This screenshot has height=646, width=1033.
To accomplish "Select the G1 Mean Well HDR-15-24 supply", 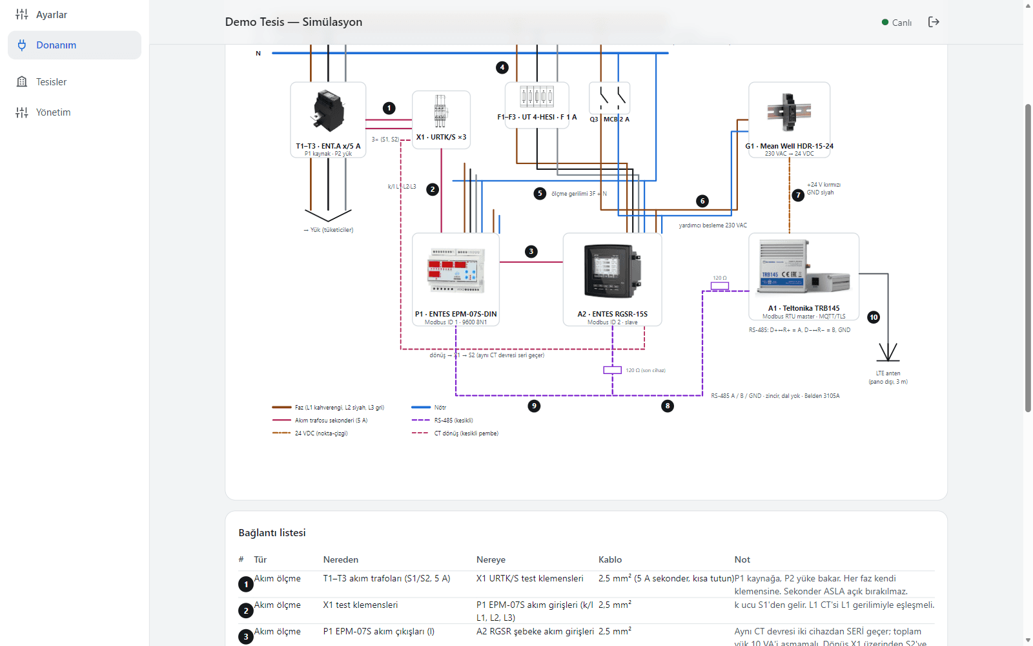I will click(789, 120).
